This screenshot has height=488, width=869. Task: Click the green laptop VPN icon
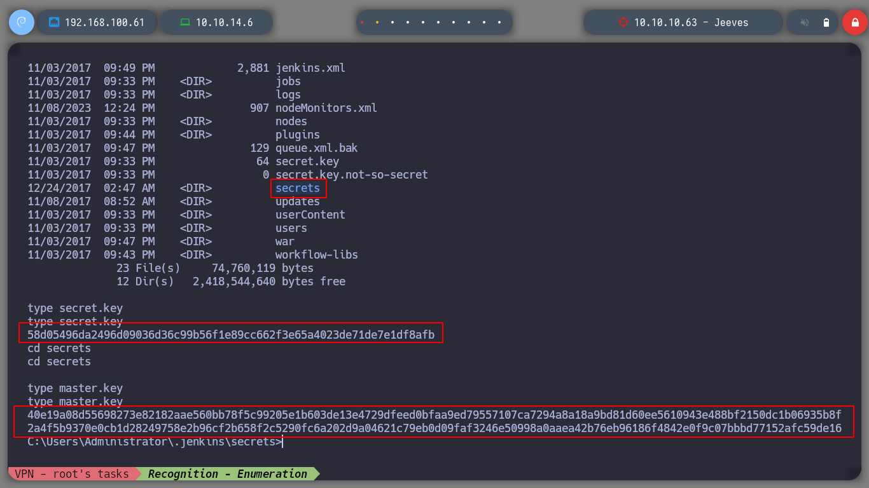[x=185, y=22]
